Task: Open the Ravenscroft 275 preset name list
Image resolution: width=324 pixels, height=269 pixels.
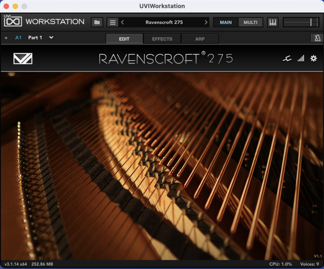Action: (x=164, y=22)
